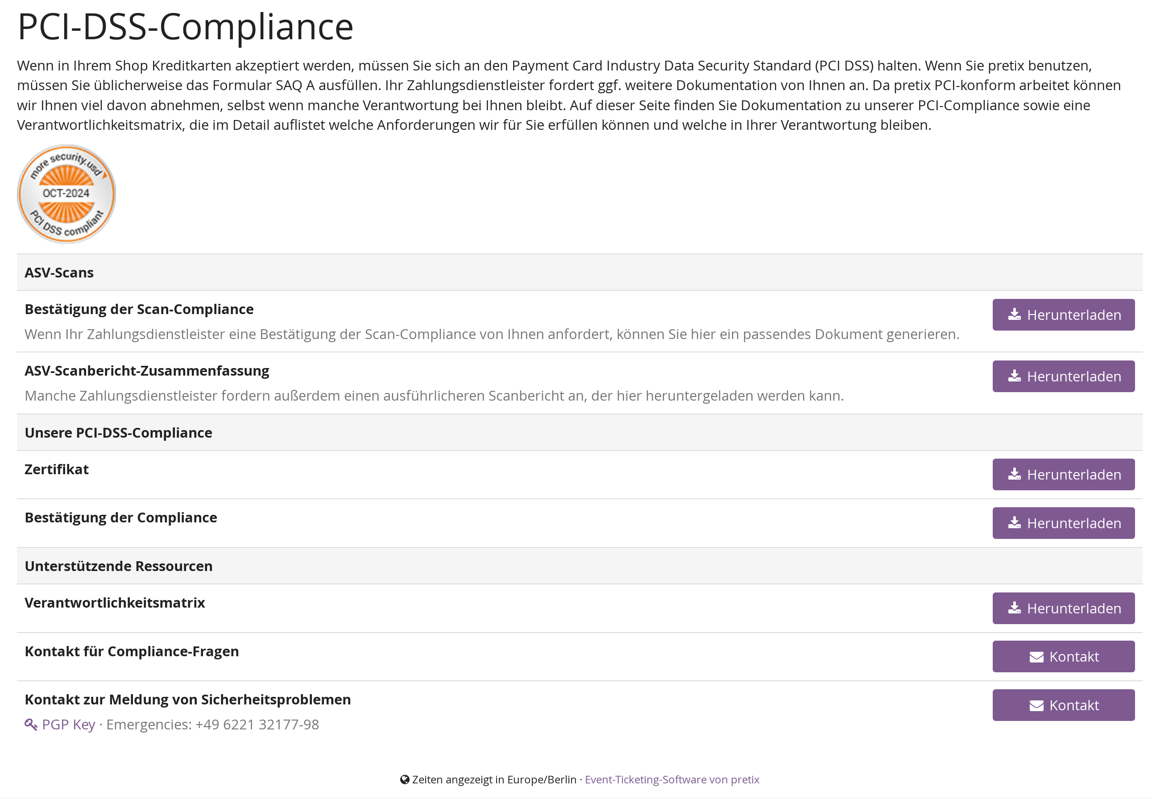The image size is (1152, 799).
Task: Click the Unterstützende Ressourcen section header
Action: click(x=118, y=566)
